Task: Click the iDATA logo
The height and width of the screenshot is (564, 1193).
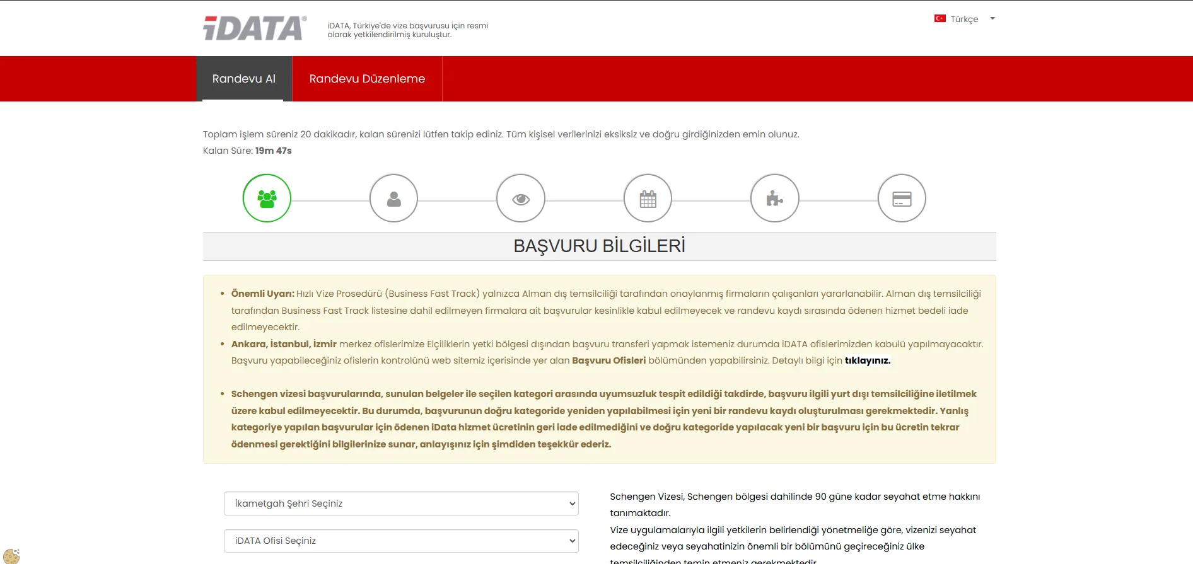Action: (255, 28)
